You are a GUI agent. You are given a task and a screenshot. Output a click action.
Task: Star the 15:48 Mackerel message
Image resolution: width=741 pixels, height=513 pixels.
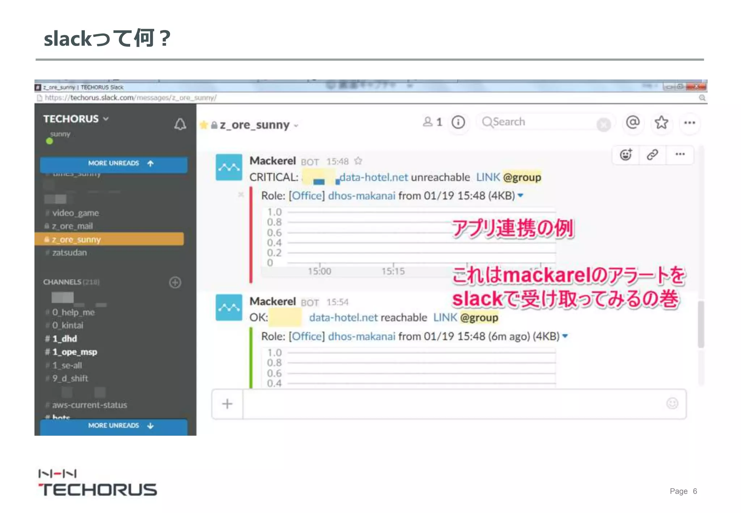[x=358, y=161]
